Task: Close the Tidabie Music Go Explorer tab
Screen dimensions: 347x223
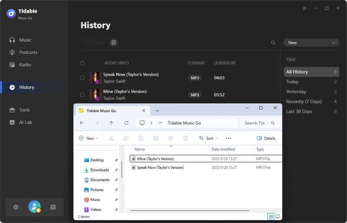Action: (x=144, y=111)
